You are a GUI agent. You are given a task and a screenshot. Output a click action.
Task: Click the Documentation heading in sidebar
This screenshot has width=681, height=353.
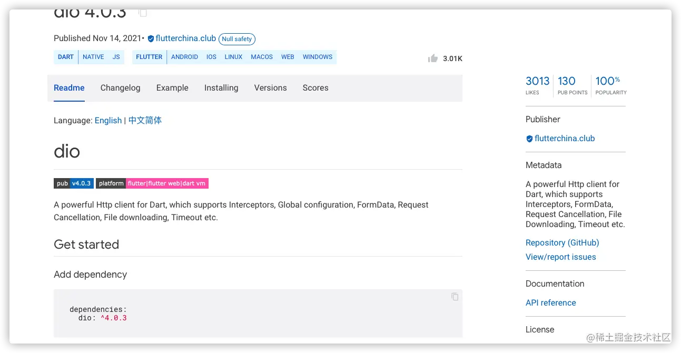(x=555, y=284)
